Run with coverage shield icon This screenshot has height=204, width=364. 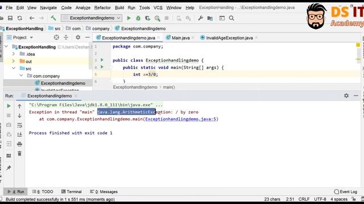point(147,18)
